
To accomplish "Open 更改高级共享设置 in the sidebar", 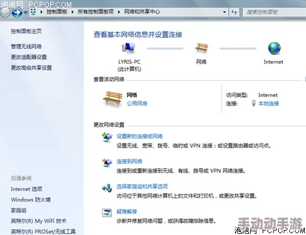I will (31, 67).
